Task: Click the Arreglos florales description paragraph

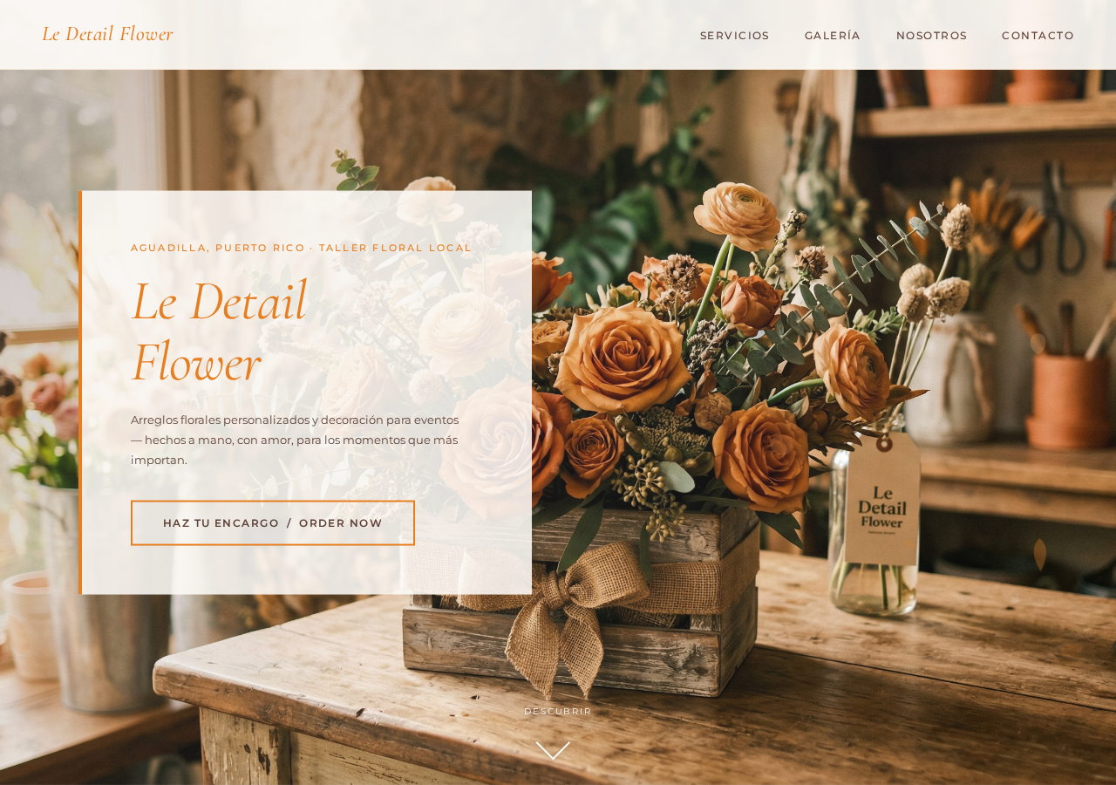Action: [295, 440]
